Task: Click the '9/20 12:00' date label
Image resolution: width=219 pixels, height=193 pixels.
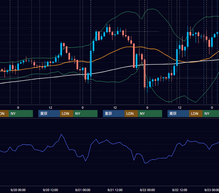Action: pyautogui.click(x=51, y=190)
